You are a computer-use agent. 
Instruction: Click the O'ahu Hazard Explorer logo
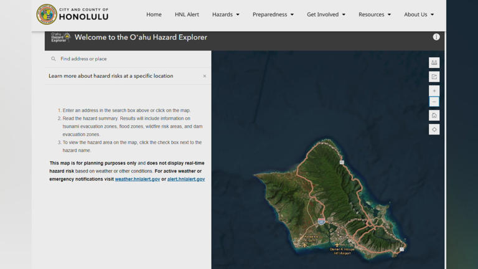point(60,37)
